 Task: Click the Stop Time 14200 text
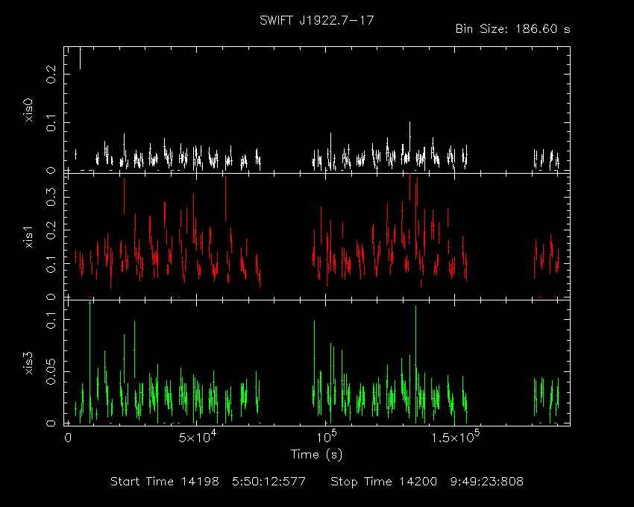[383, 482]
